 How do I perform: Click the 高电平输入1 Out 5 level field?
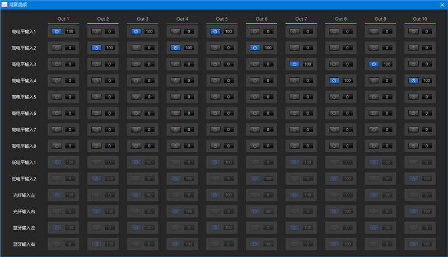tap(228, 32)
